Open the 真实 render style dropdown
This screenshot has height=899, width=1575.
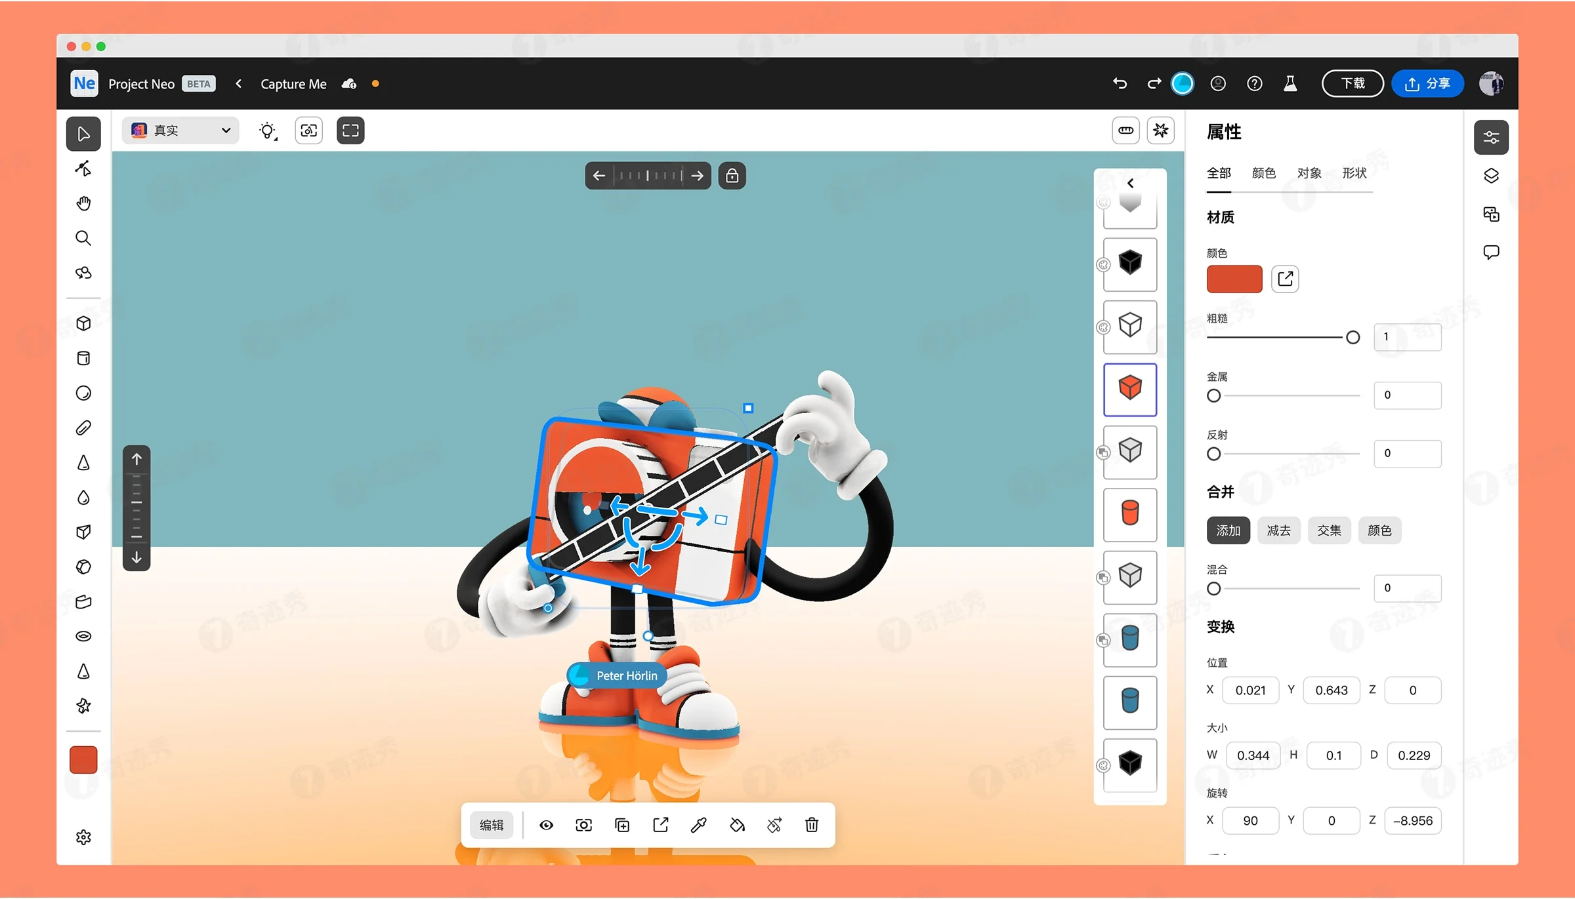click(x=180, y=130)
